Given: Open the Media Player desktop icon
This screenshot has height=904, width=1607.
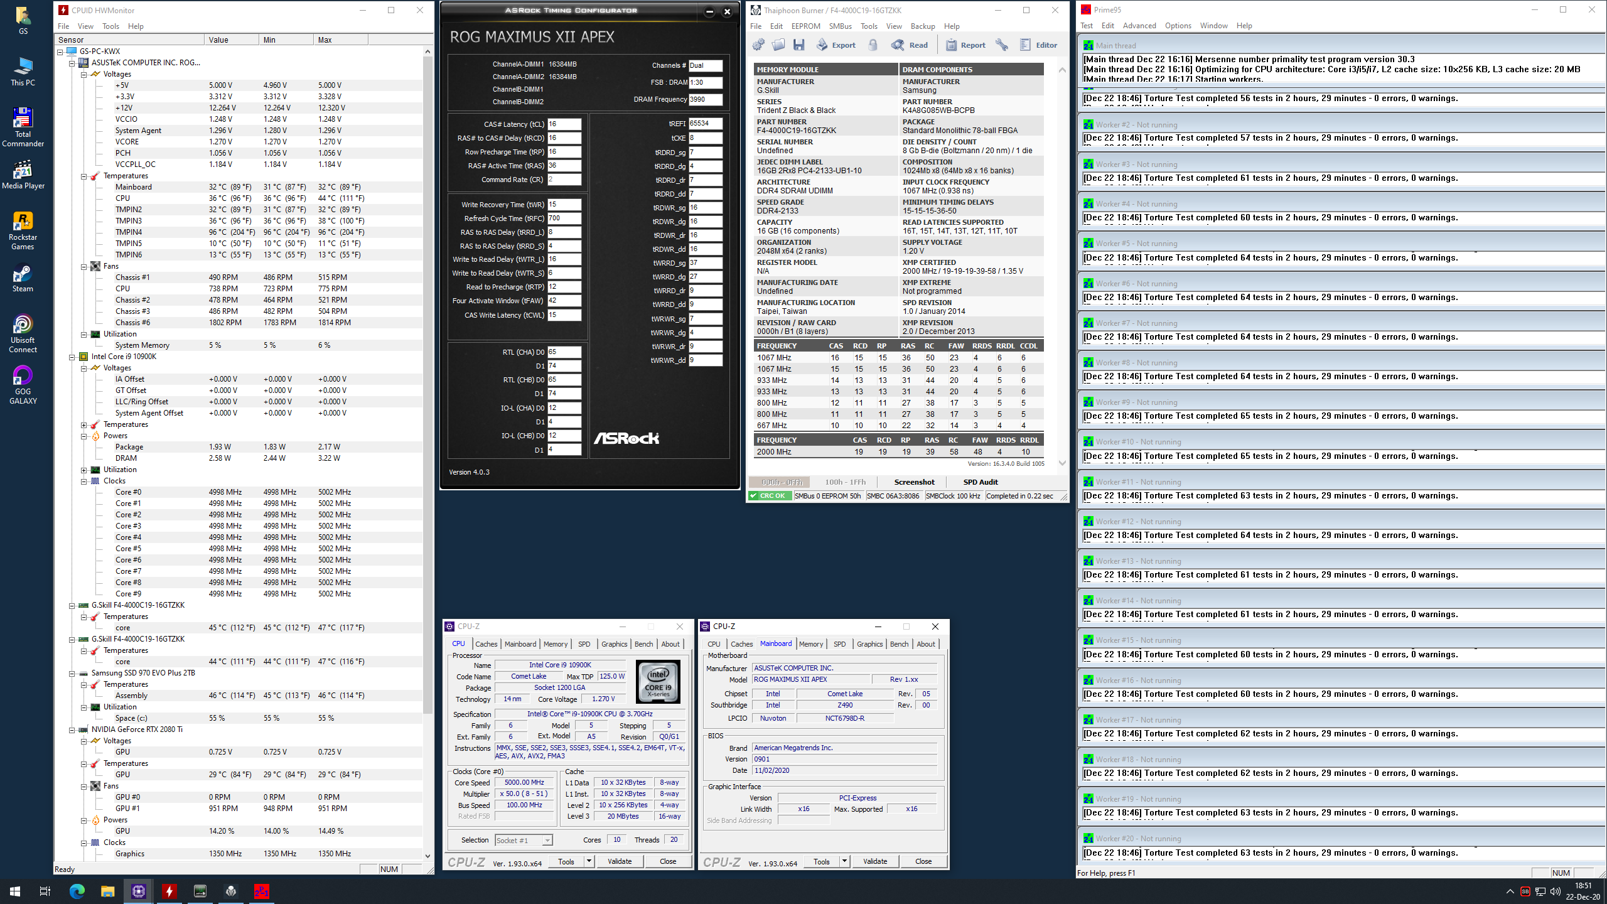Looking at the screenshot, I should tap(23, 175).
